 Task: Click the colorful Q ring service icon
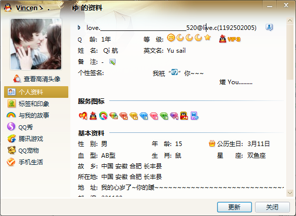103,116
